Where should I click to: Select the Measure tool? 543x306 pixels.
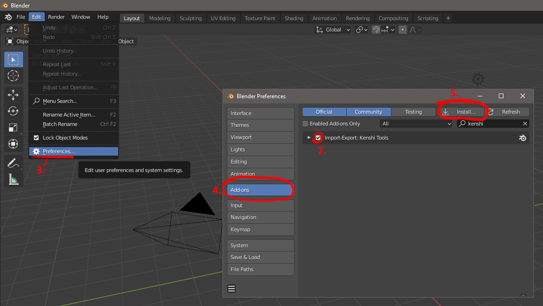pyautogui.click(x=13, y=179)
